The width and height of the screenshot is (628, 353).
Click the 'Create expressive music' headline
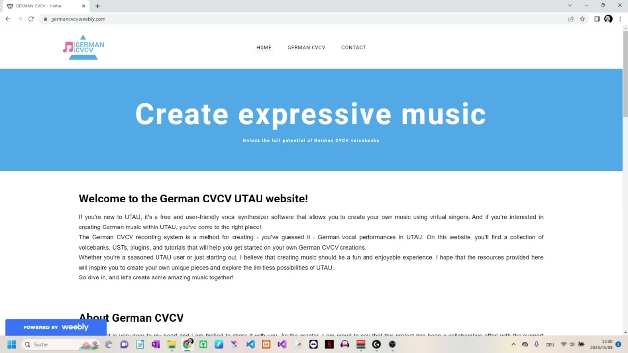pos(311,114)
